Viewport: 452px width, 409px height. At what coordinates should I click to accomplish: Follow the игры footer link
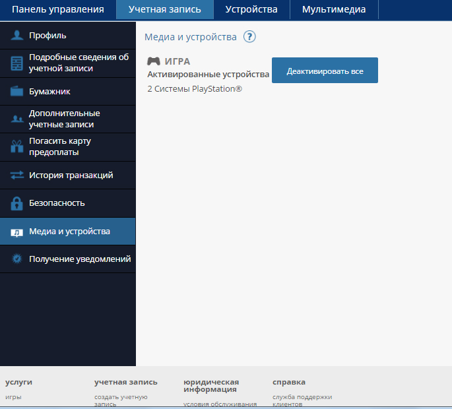(x=13, y=397)
